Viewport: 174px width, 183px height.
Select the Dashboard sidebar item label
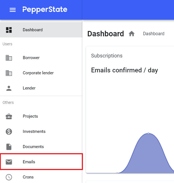pyautogui.click(x=33, y=30)
